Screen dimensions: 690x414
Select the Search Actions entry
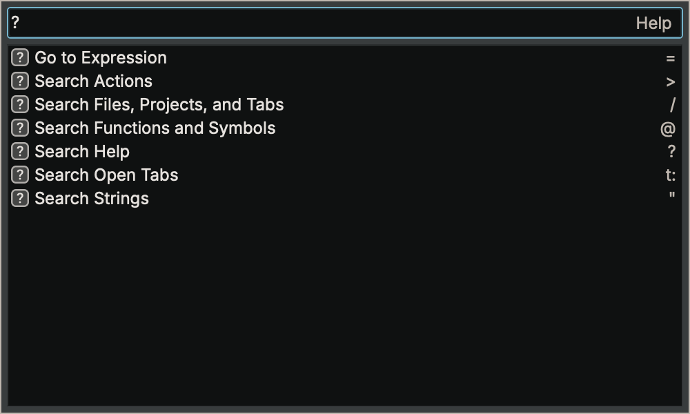pos(93,81)
